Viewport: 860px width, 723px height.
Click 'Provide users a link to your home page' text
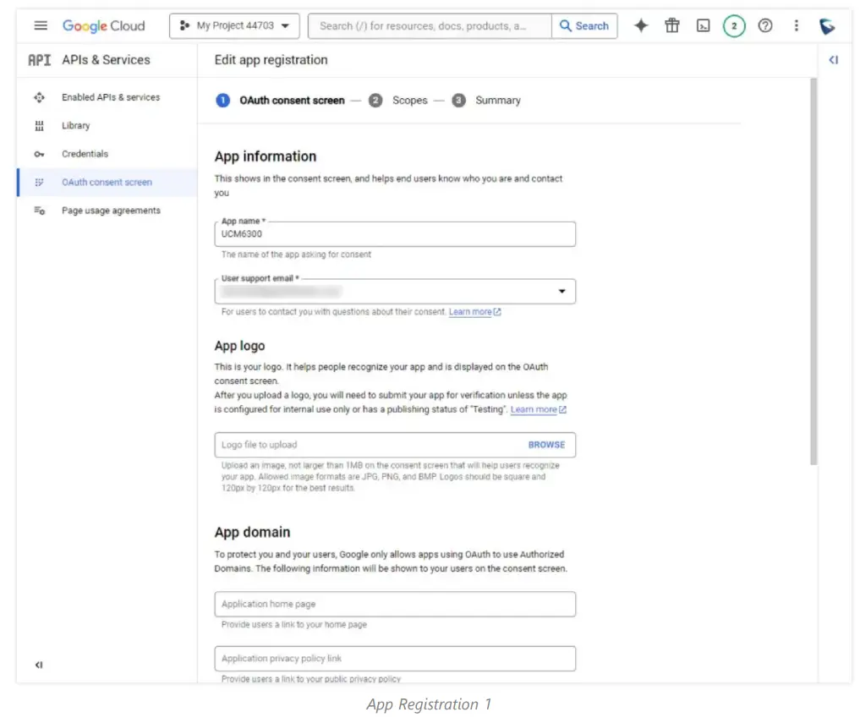tap(294, 624)
